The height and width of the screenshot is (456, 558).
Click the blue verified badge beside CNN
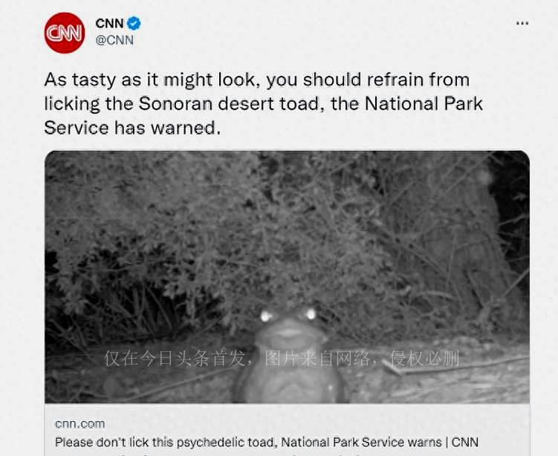point(134,24)
